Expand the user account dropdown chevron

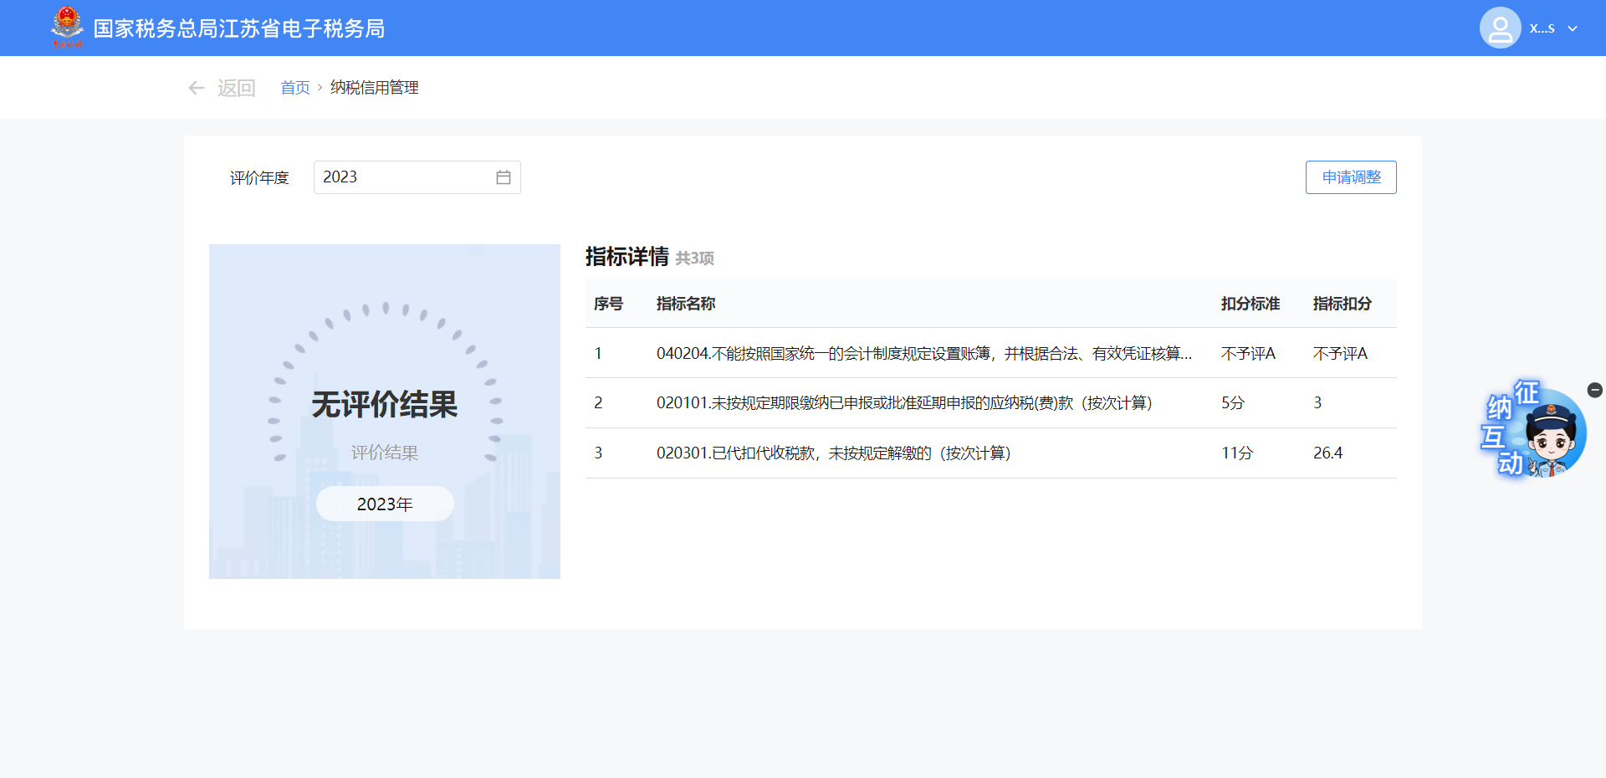[x=1573, y=28]
